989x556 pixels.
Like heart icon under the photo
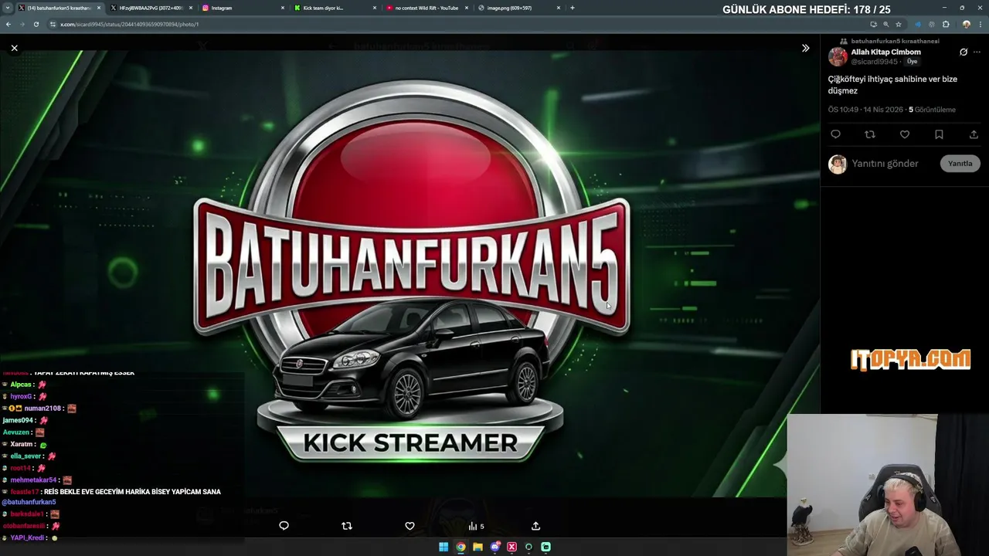[x=410, y=526]
